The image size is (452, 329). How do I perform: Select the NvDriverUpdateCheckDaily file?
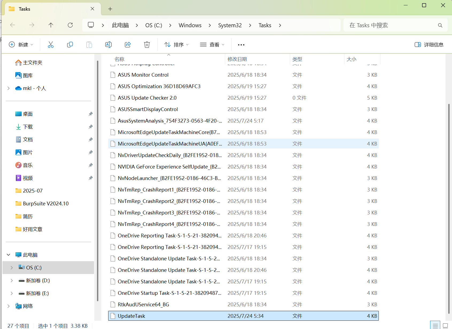243,155
